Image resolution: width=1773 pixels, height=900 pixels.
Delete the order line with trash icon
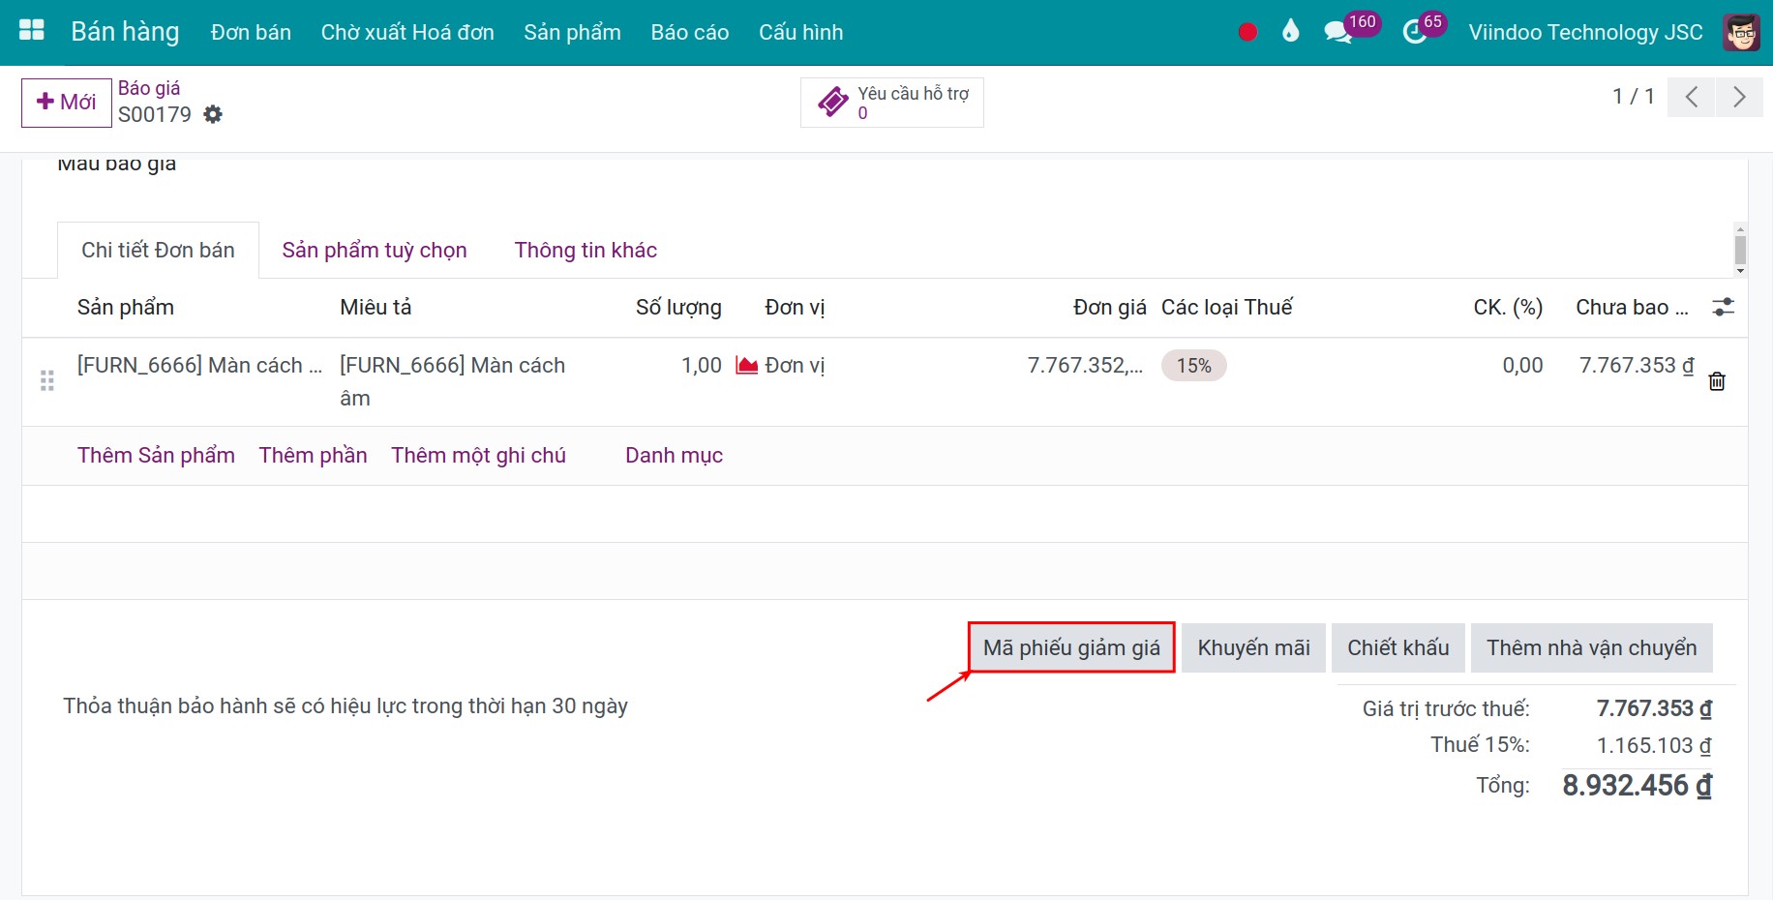[x=1717, y=381]
